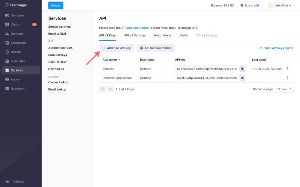Open Automation rules in Services menu
Screen dimensions: 300x187
(x=60, y=48)
